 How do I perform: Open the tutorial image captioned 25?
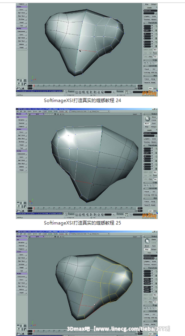point(87,164)
